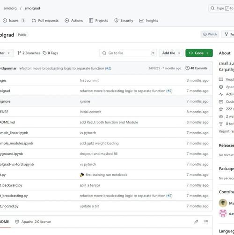Open the example_linear.ipynb file
The image size is (234, 235).
point(14,133)
